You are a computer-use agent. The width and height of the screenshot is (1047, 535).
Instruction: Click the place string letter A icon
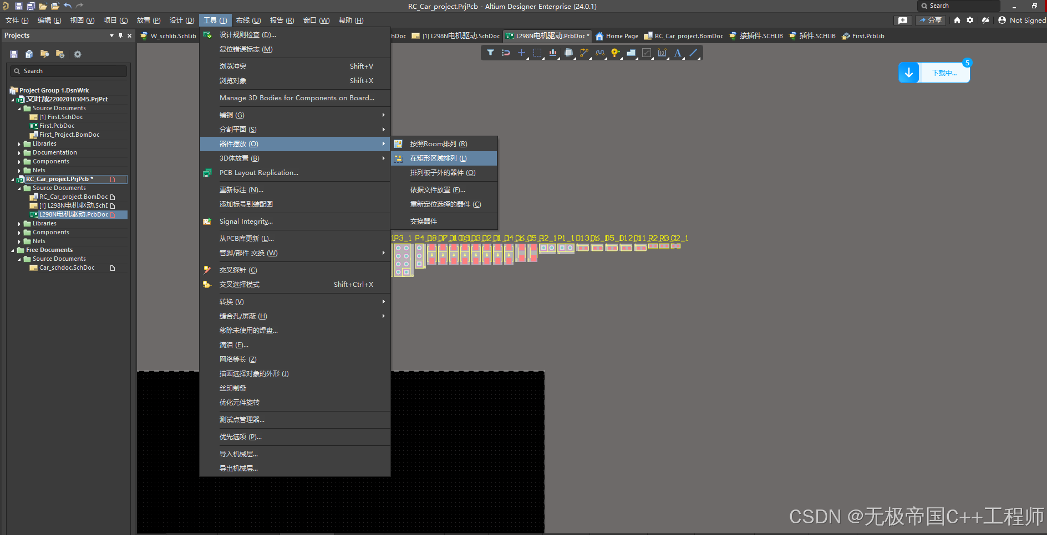[x=678, y=53]
